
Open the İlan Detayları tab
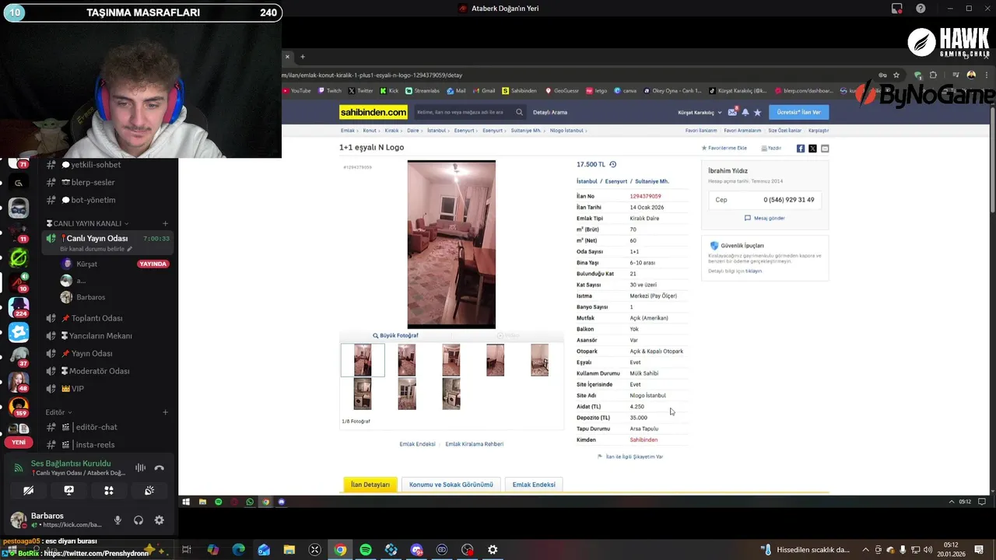coord(370,485)
